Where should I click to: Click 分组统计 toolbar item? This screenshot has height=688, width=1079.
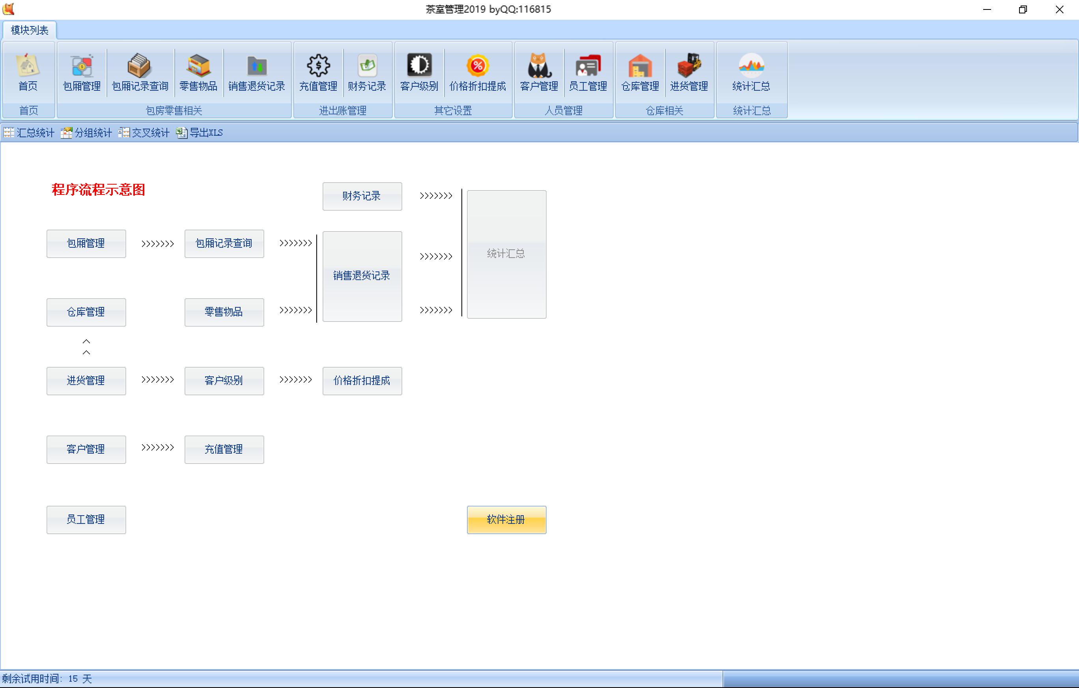pos(86,133)
